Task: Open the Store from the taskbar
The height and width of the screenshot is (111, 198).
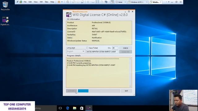Action: click(82, 108)
